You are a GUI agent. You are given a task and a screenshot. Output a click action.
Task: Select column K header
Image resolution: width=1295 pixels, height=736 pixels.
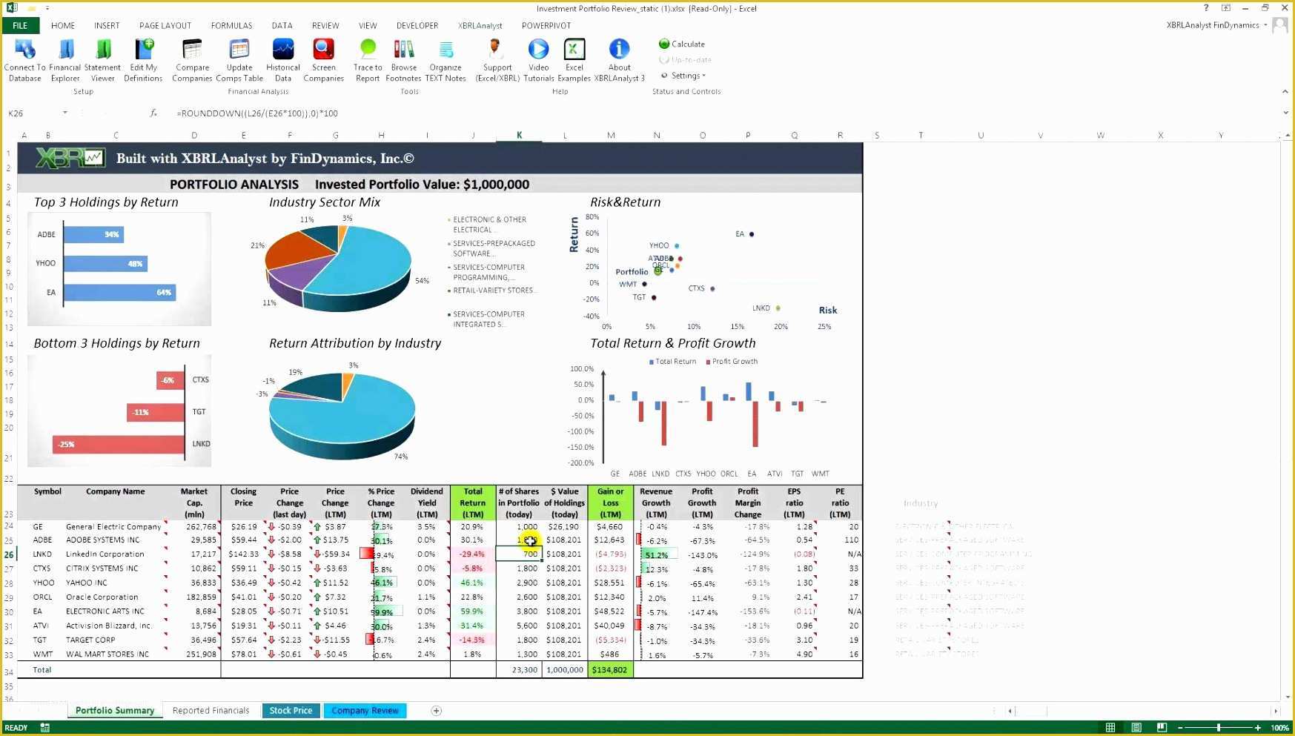click(x=519, y=135)
